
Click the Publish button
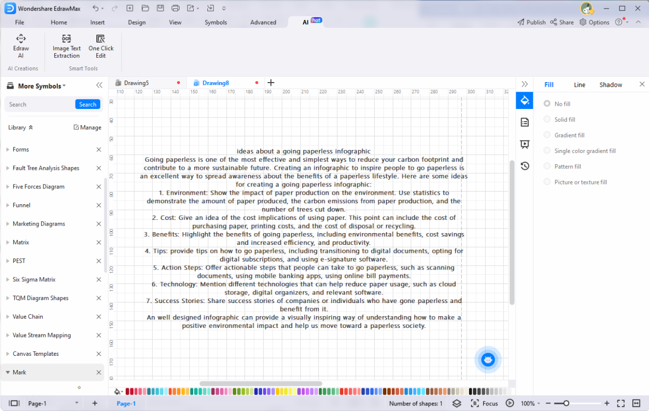531,22
